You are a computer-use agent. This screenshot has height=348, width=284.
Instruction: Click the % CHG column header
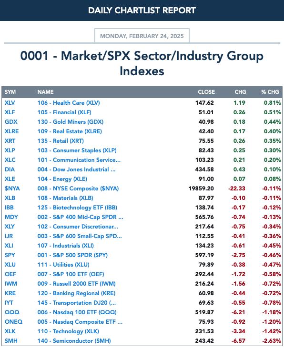tap(270, 92)
